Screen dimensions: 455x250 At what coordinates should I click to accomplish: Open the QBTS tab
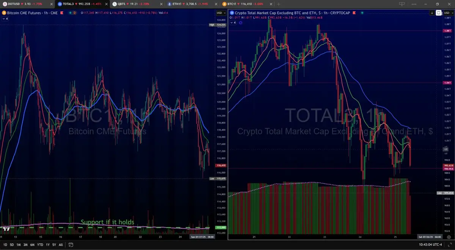click(137, 4)
